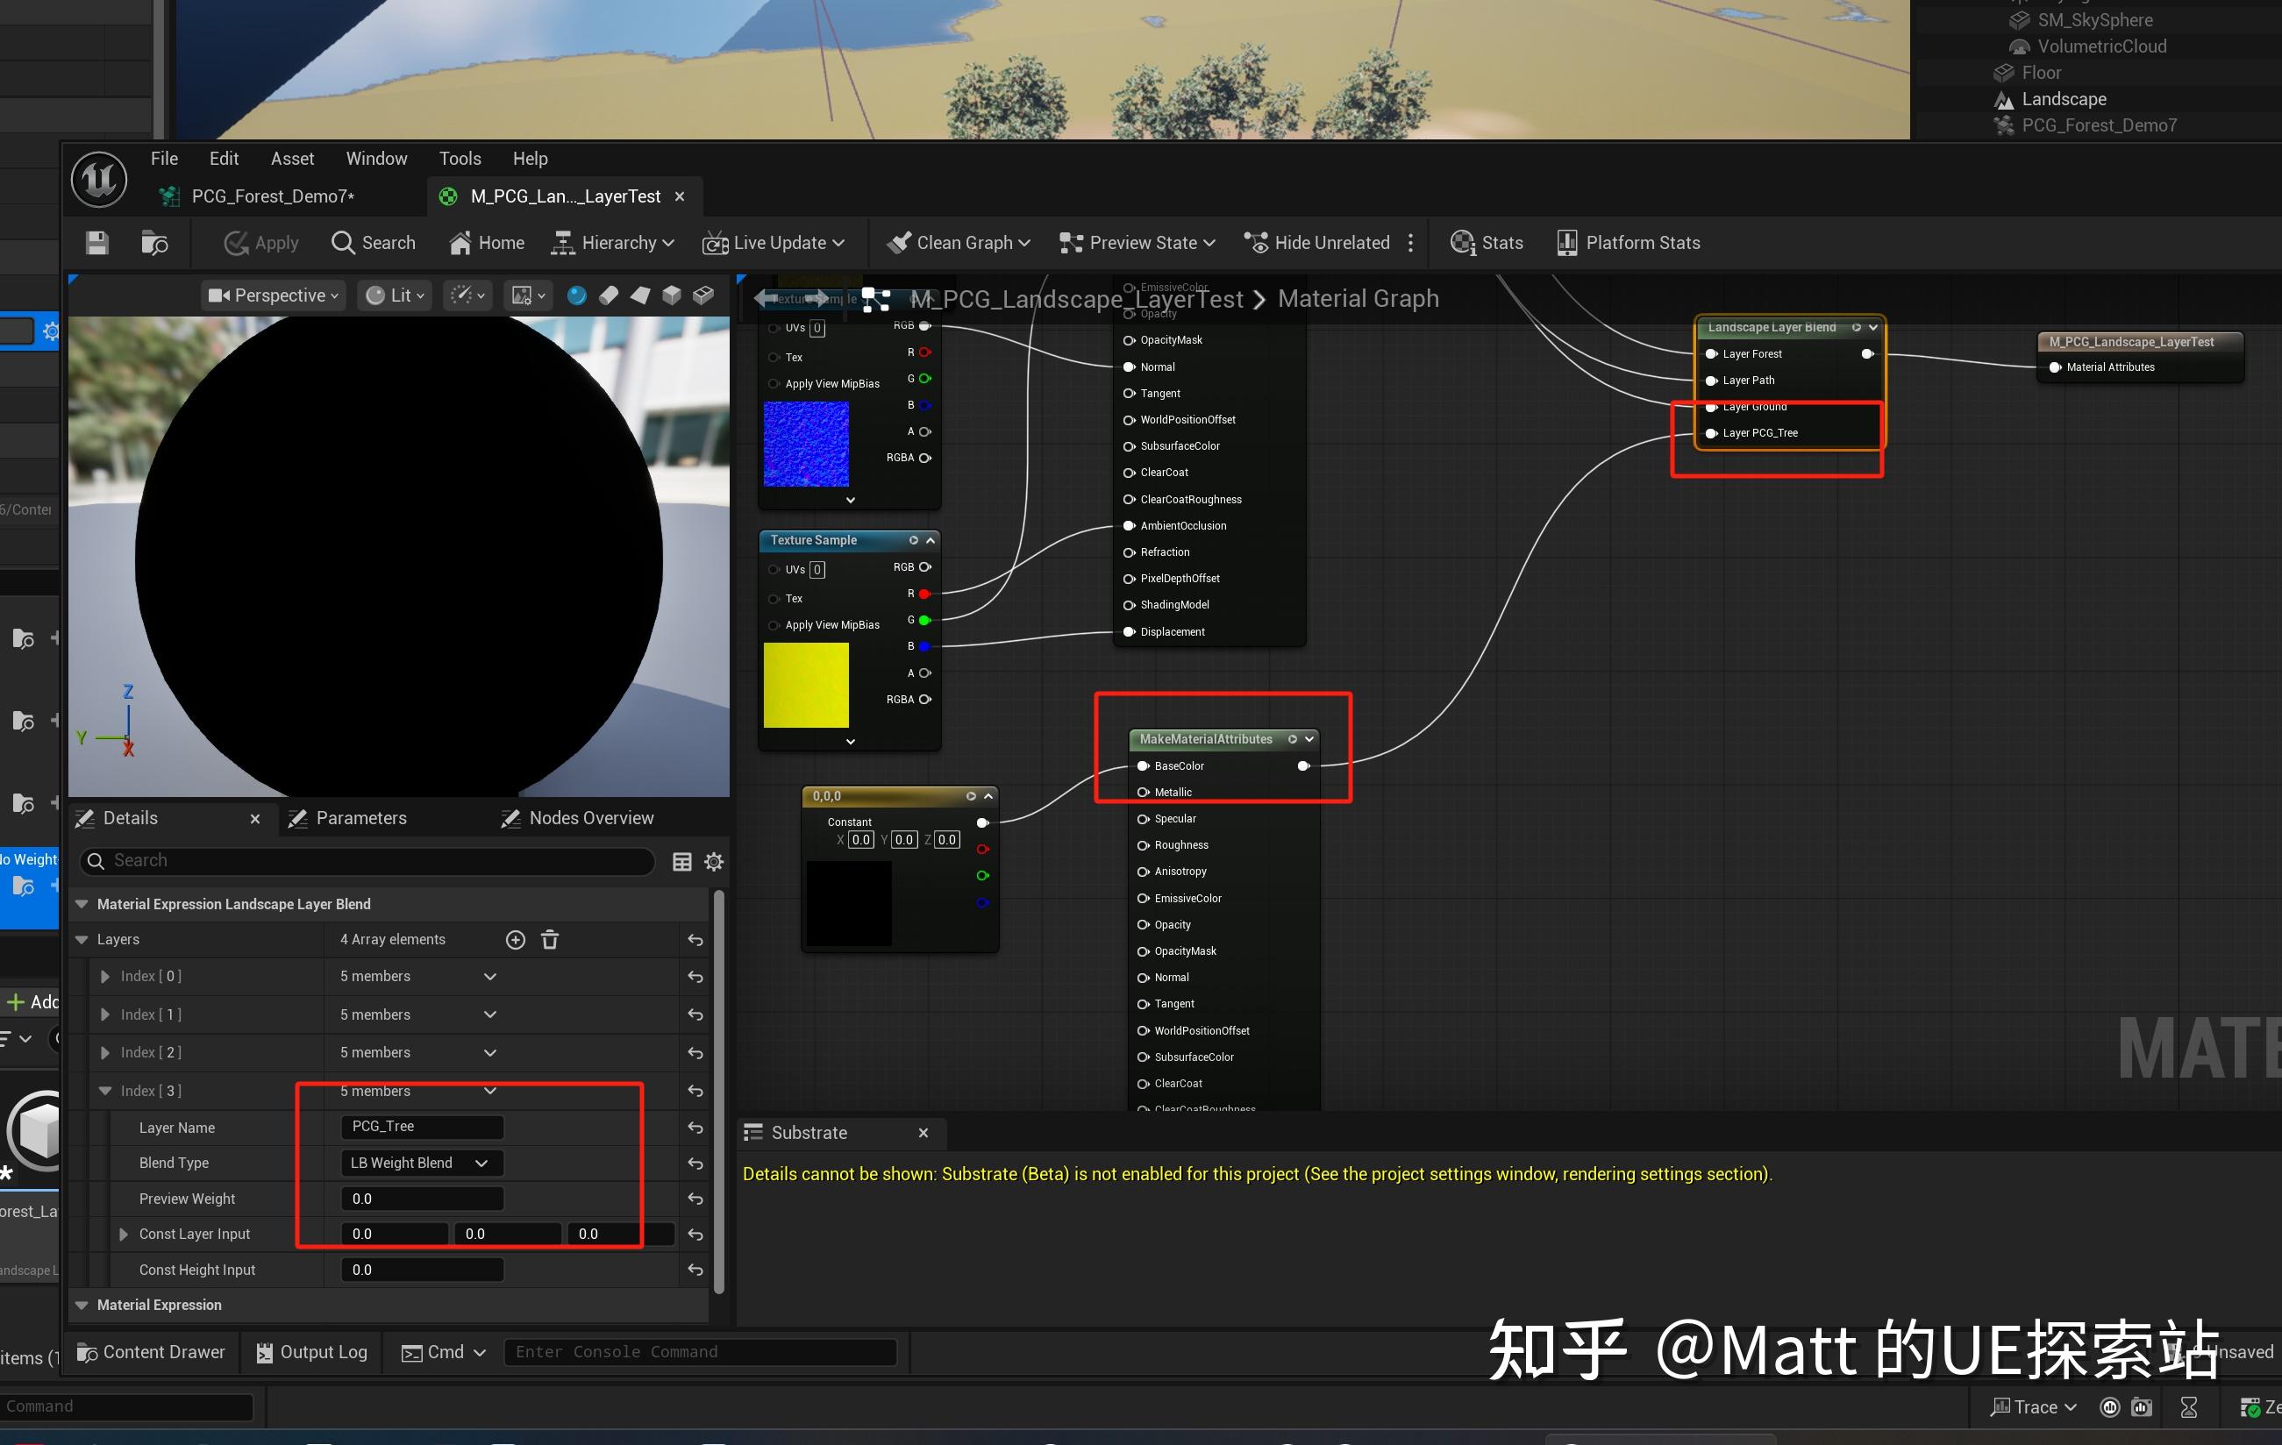Select the cylinder preview mesh icon

pyautogui.click(x=609, y=295)
